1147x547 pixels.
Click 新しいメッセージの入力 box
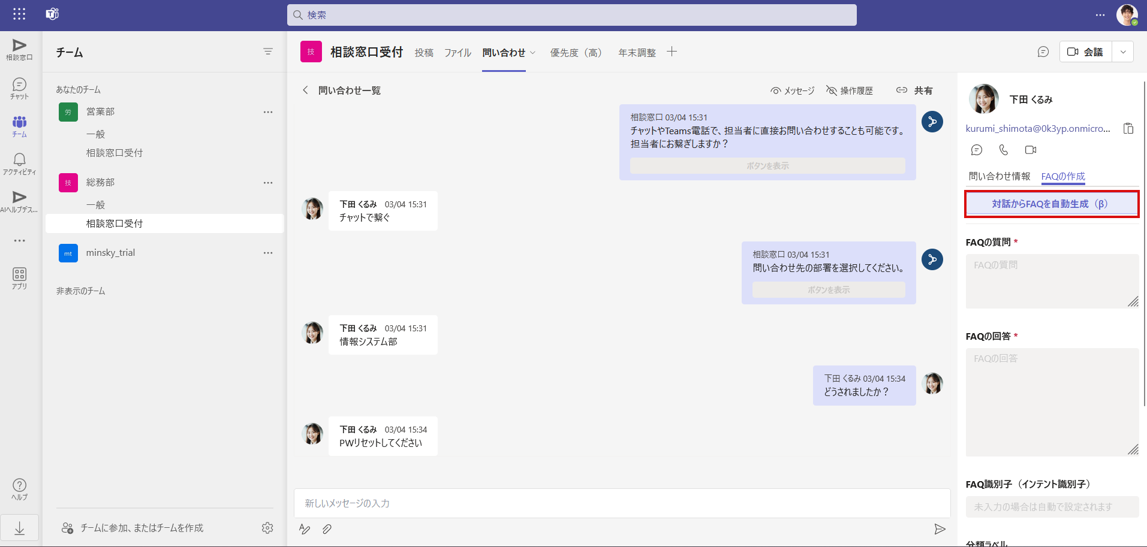[622, 503]
